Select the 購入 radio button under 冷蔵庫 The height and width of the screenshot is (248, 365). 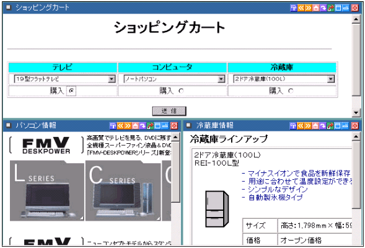click(291, 91)
